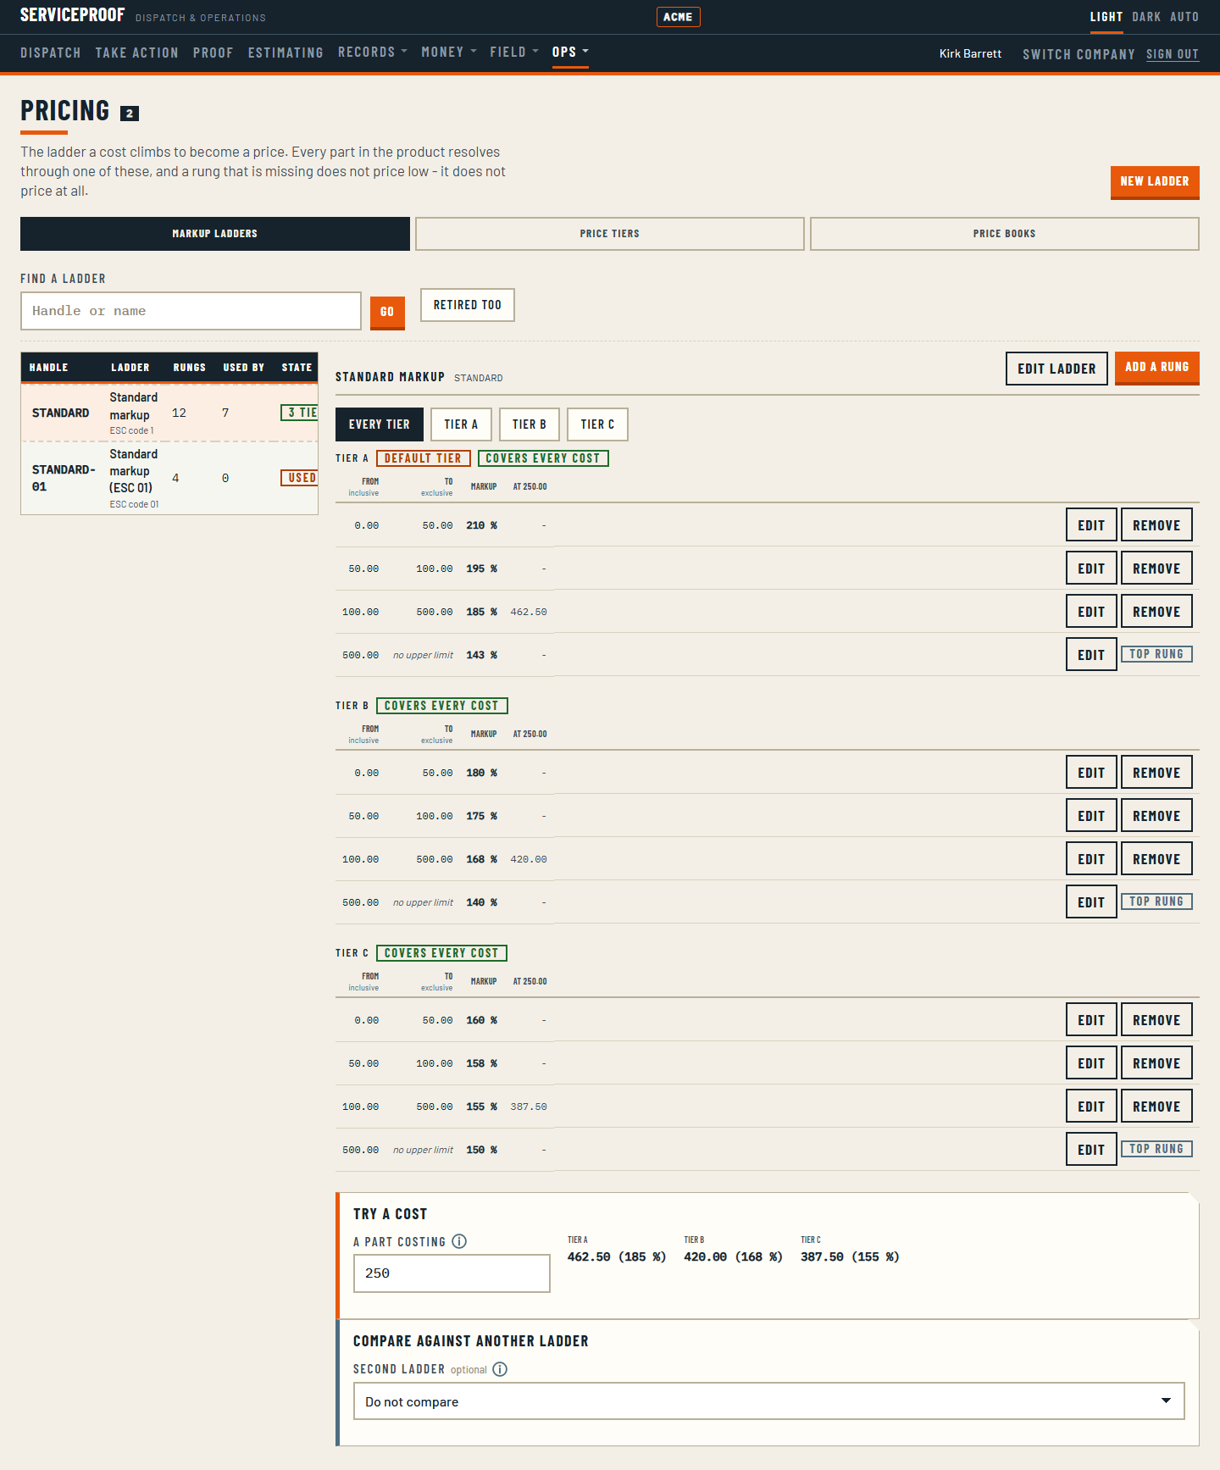Click Edit Ladder button
The image size is (1220, 1470).
[1056, 369]
